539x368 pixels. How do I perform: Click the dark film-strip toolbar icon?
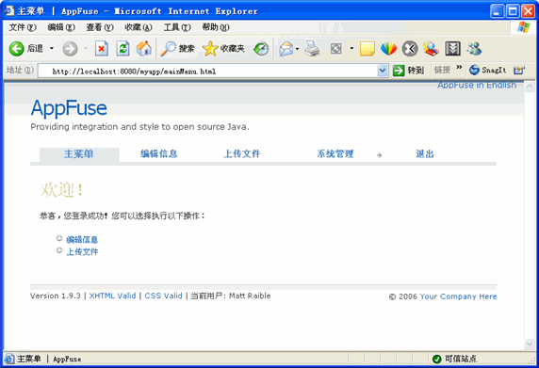(x=452, y=49)
